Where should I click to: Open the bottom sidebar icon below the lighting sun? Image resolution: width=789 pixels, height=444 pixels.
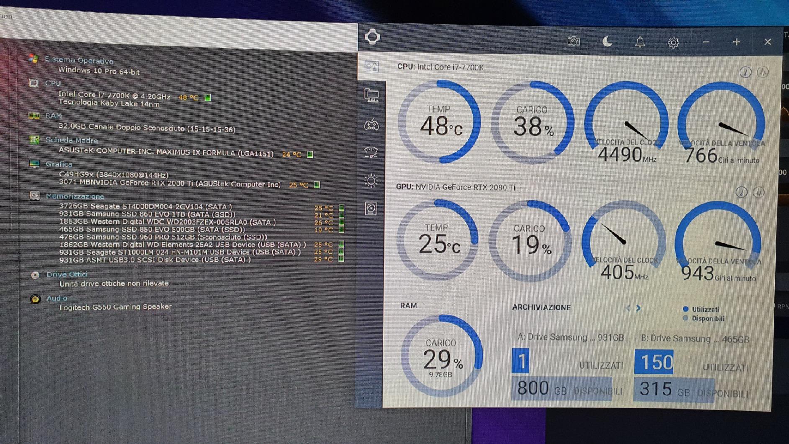pyautogui.click(x=371, y=208)
